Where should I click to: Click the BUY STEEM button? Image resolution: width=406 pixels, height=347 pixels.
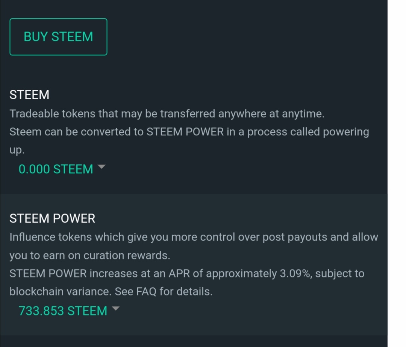pyautogui.click(x=58, y=37)
